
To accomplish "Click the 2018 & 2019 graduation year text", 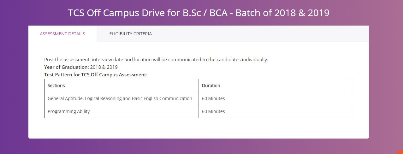I will coord(104,67).
